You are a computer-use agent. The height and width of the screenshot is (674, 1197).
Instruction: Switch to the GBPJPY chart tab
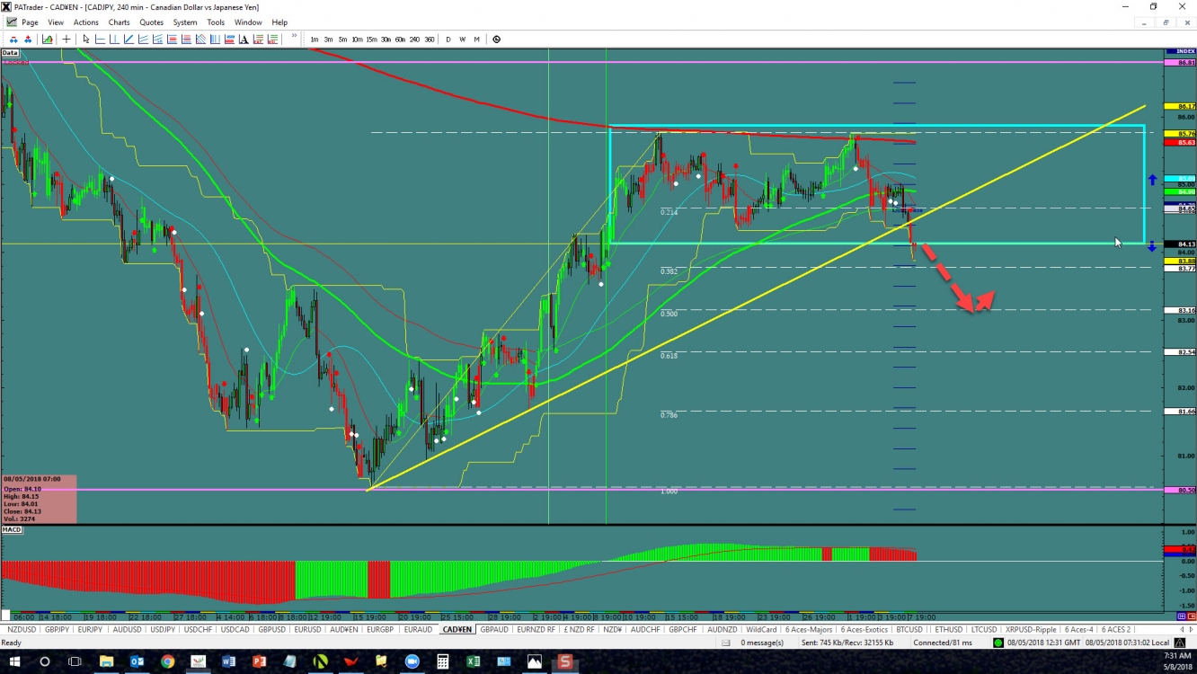tap(57, 629)
